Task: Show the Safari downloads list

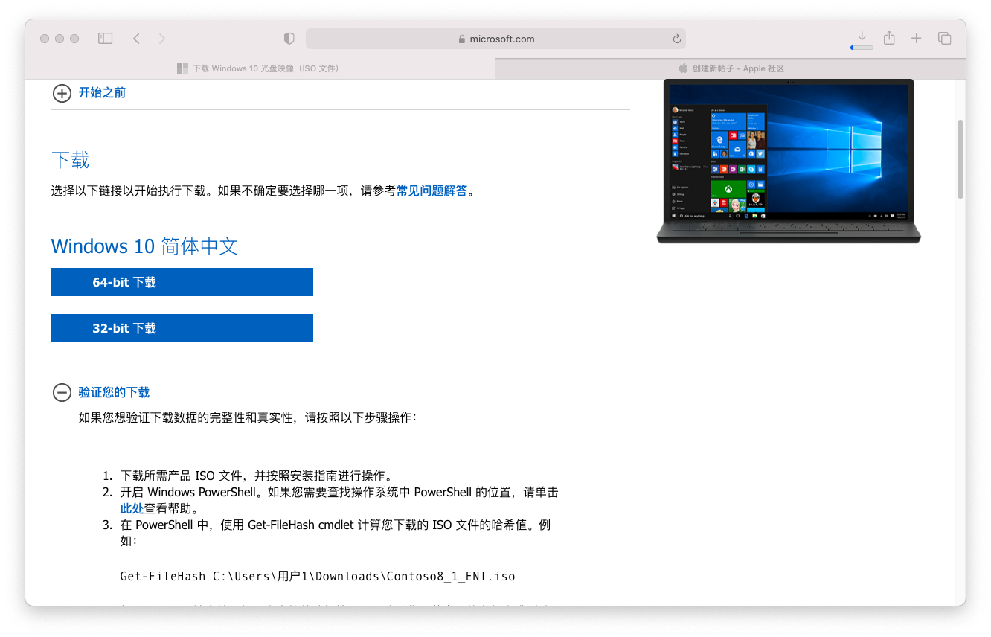Action: coord(862,36)
